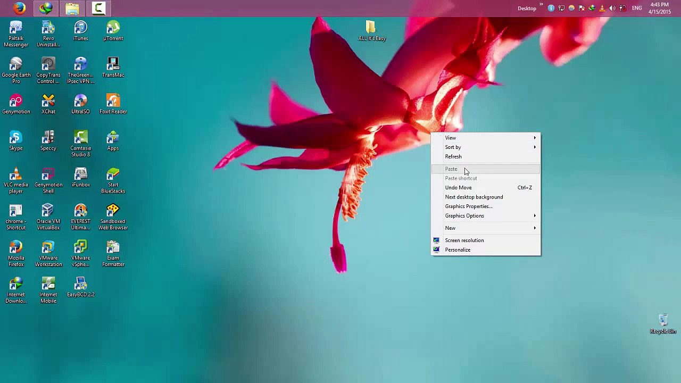
Task: Select CopyTrans Control Center icon
Action: click(48, 71)
